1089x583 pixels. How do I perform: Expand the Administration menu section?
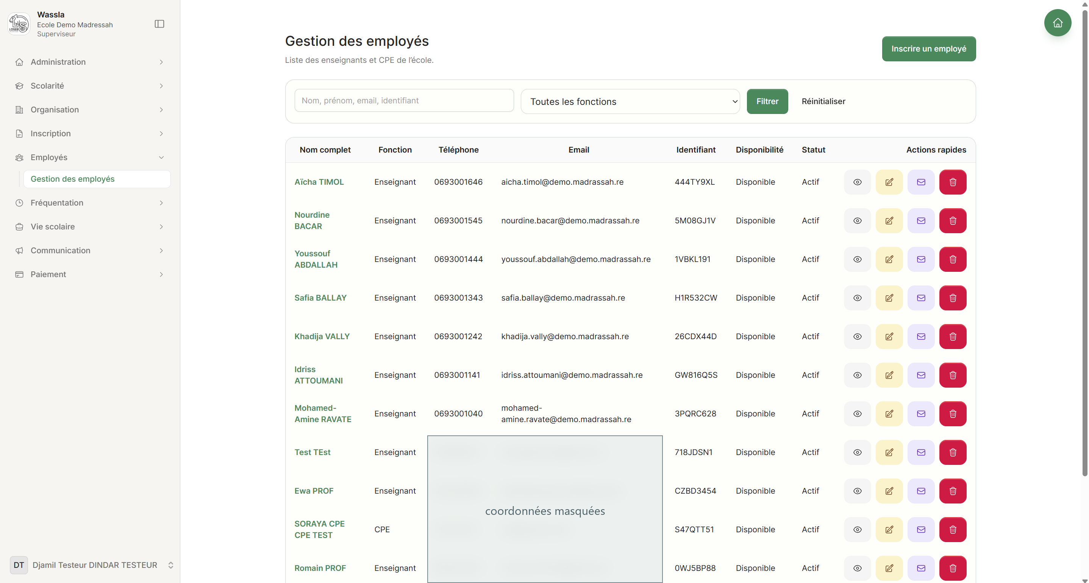pos(90,62)
